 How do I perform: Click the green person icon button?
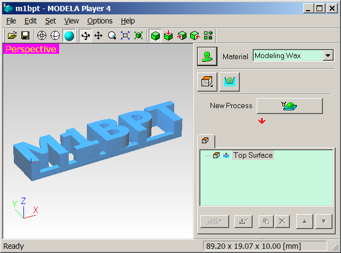tap(207, 56)
